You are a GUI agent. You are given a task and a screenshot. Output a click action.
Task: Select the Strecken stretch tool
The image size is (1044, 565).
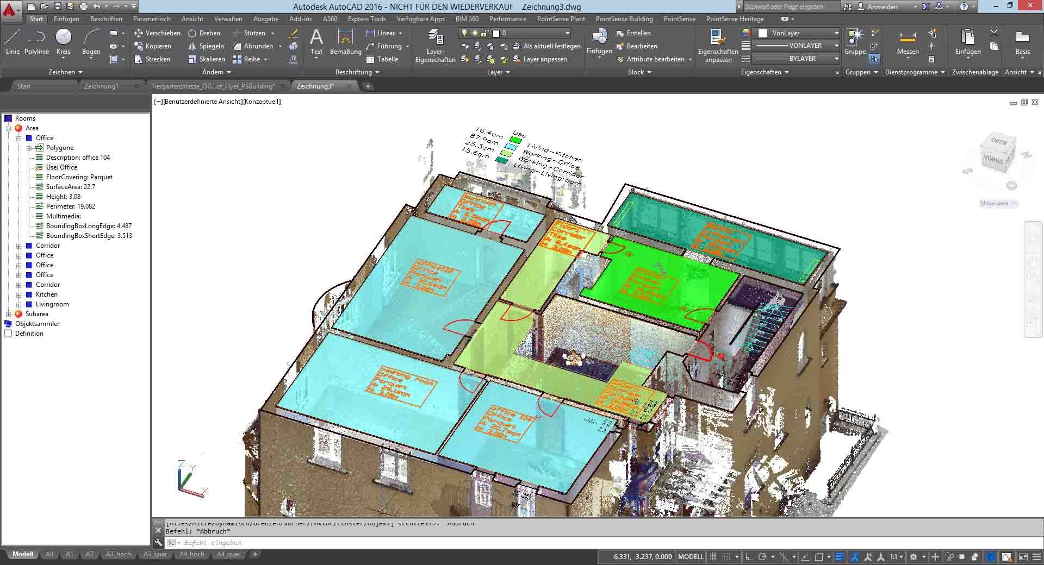tap(152, 59)
